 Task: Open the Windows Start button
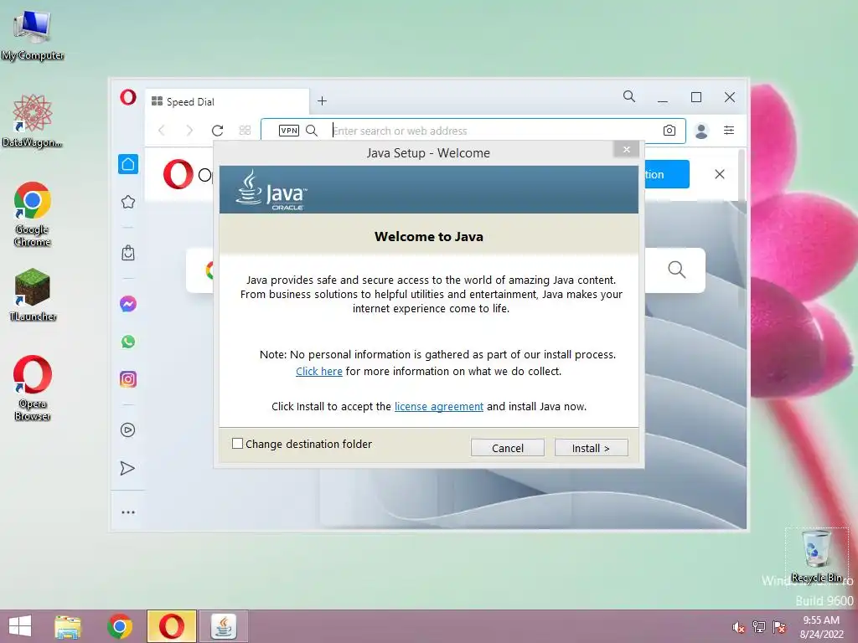click(20, 626)
